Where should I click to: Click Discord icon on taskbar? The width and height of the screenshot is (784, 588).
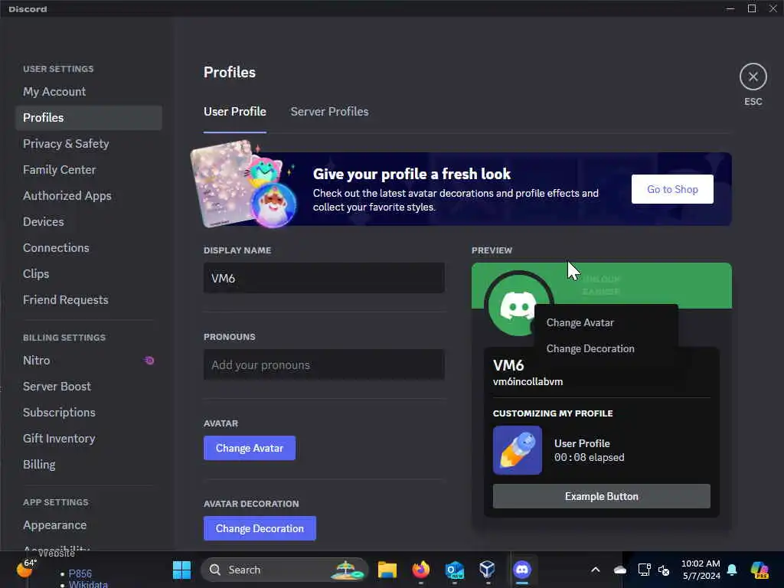coord(522,570)
